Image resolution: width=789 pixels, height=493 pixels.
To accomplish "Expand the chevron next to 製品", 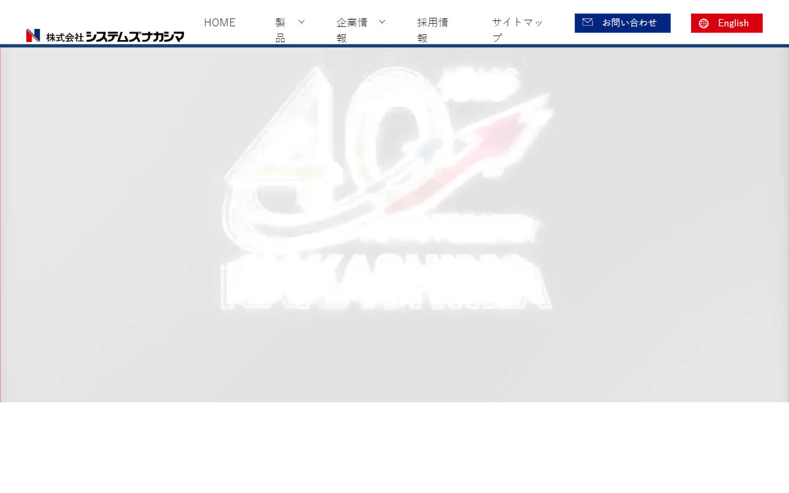I will (302, 22).
